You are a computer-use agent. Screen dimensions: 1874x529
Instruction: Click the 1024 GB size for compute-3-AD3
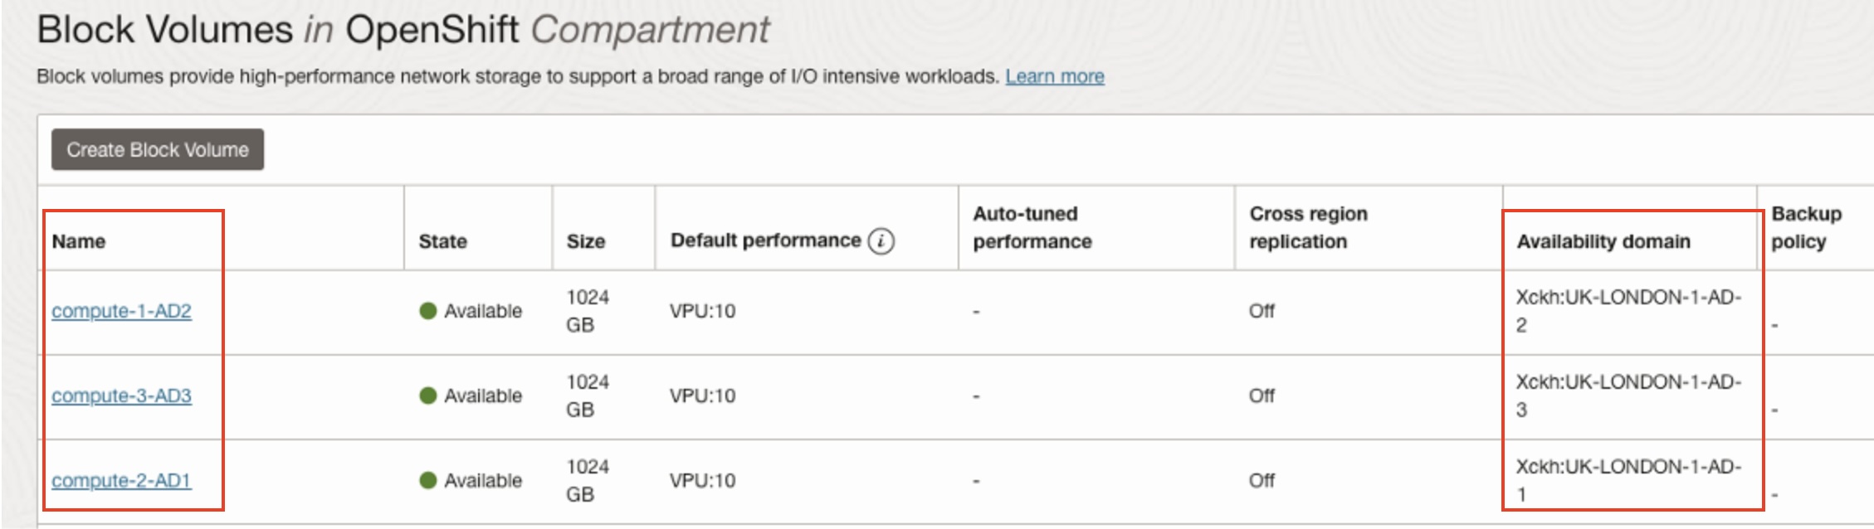tap(588, 396)
